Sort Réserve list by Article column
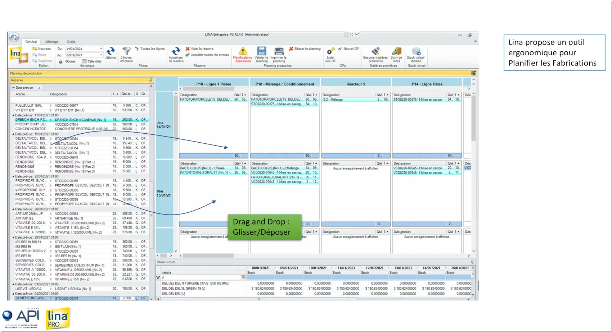Viewport: 612px width, 332px height. coord(30,94)
